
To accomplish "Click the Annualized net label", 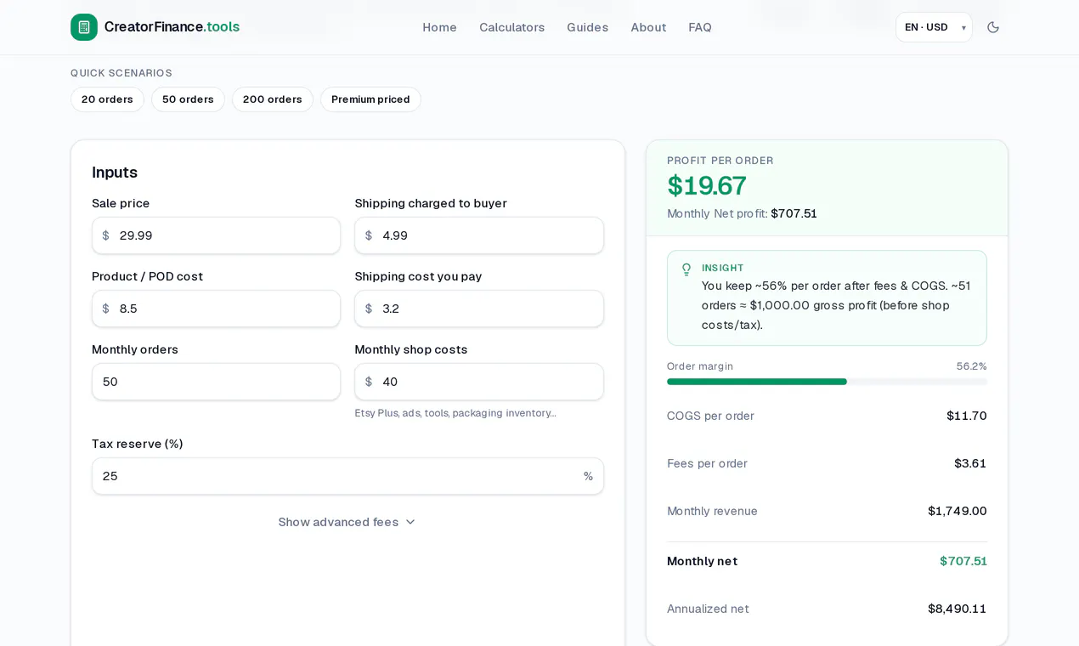I will [708, 609].
